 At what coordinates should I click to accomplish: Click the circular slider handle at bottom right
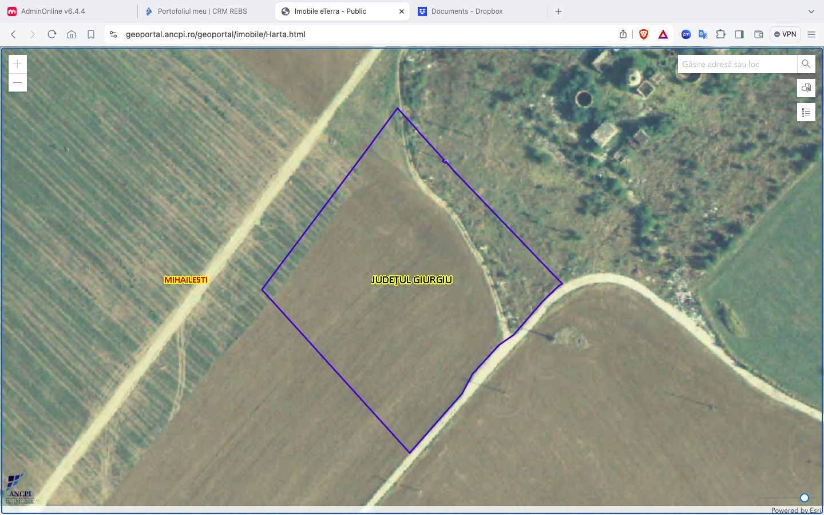(x=805, y=498)
